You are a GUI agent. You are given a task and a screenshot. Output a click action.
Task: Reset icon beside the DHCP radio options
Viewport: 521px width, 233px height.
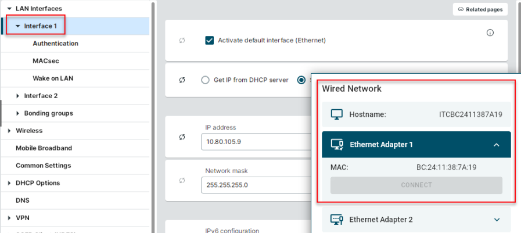182,80
